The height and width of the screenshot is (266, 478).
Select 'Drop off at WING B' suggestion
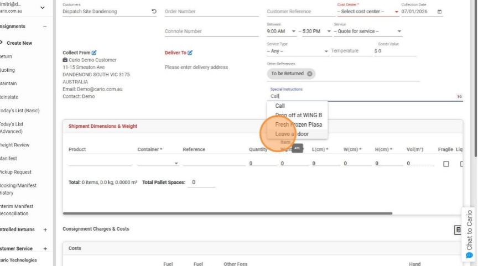[298, 115]
